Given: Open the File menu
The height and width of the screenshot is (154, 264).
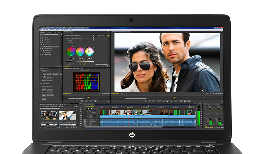Looking at the screenshot, I should [41, 30].
